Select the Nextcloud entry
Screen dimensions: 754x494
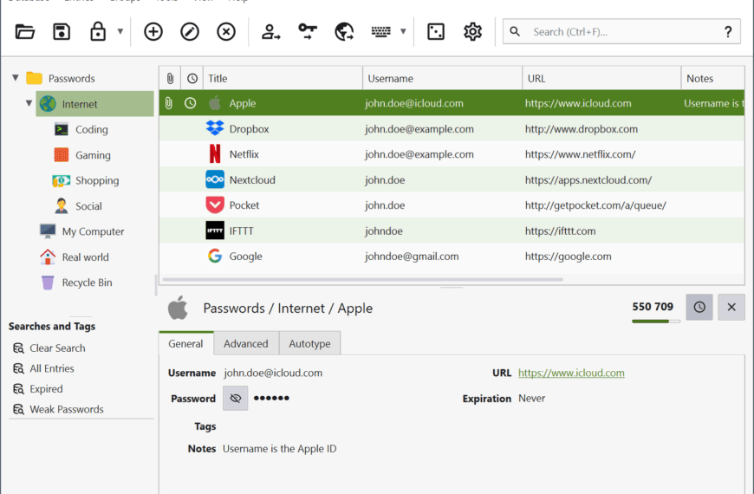point(452,179)
